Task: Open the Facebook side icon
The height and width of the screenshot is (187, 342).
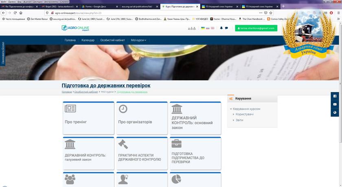Action: [335, 96]
